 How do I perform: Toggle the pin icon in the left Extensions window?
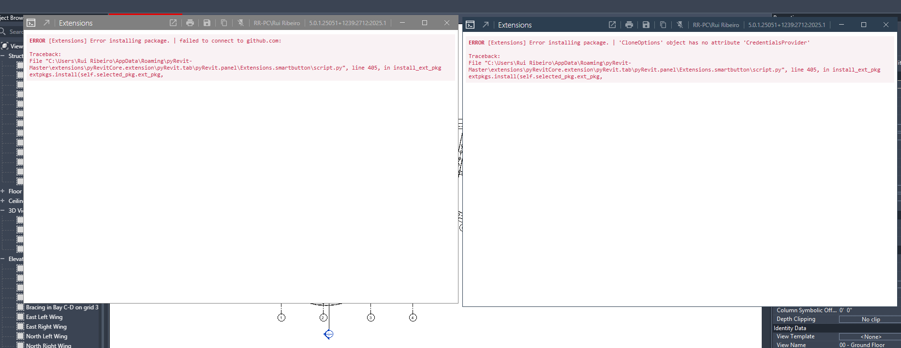pyautogui.click(x=241, y=23)
